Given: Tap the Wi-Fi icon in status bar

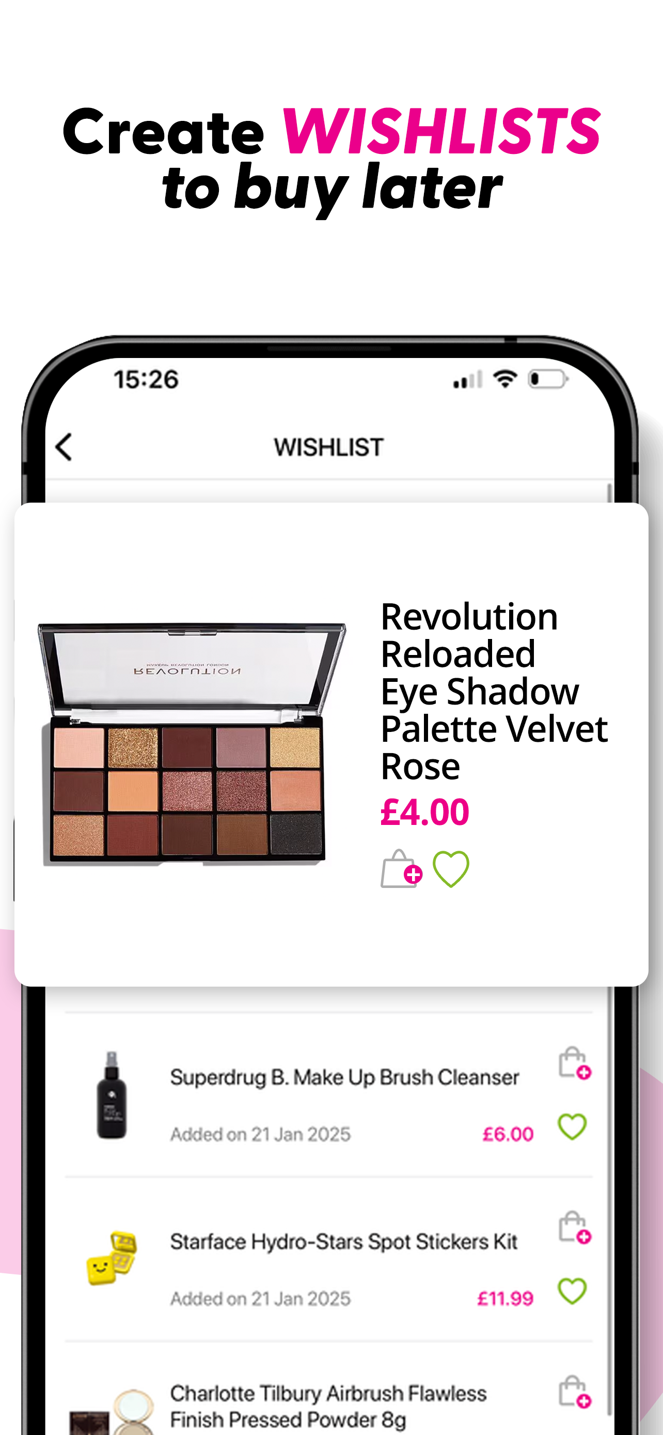Looking at the screenshot, I should [x=505, y=379].
